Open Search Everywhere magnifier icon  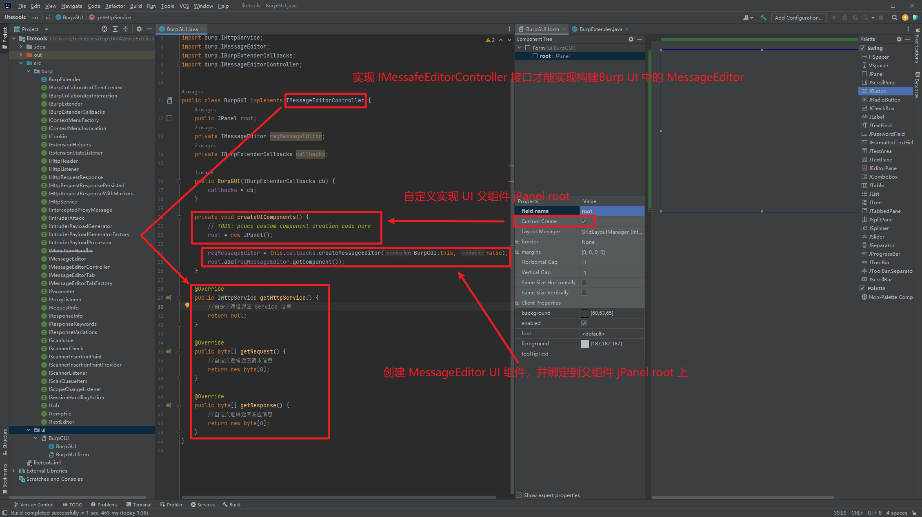click(895, 18)
